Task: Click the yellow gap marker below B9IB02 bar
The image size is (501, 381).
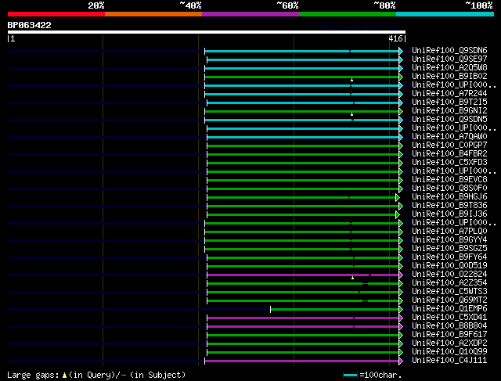Action: [351, 80]
